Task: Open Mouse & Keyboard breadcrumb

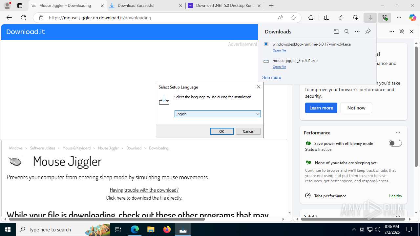Action: 76,148
